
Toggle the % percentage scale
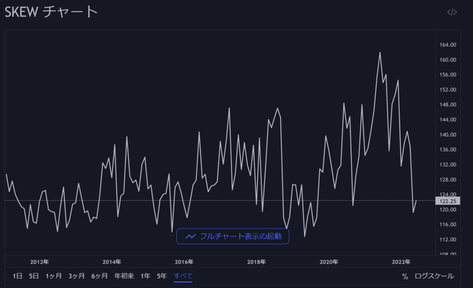405,276
